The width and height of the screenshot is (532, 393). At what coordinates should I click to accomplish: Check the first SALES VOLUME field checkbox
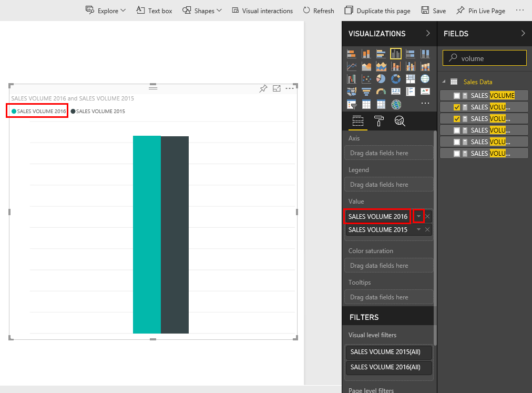pyautogui.click(x=457, y=95)
